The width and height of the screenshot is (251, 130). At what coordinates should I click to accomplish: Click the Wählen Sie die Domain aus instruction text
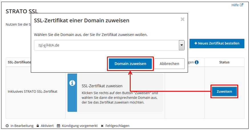click(91, 35)
